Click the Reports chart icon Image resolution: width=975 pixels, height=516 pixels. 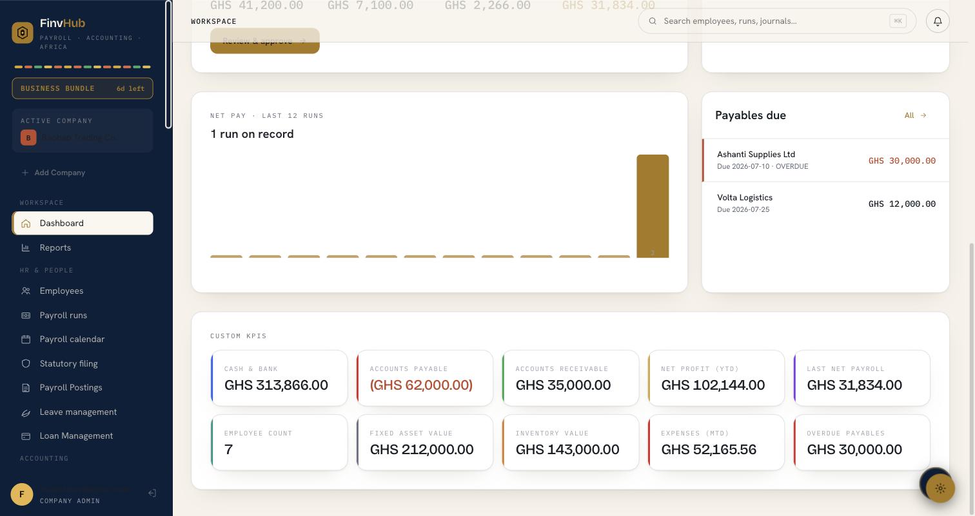point(26,248)
